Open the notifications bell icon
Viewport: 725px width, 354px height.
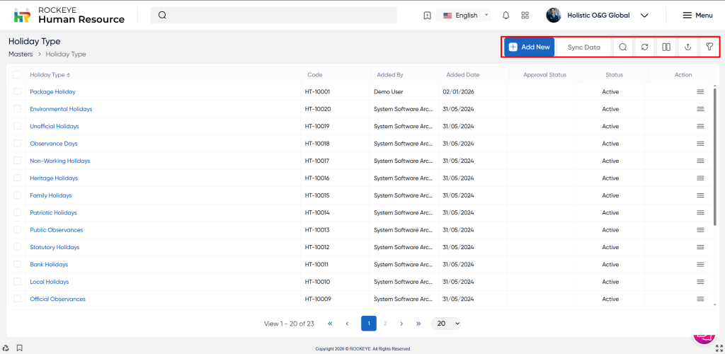[x=506, y=16]
